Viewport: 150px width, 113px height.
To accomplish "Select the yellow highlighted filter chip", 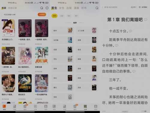I will [54, 16].
